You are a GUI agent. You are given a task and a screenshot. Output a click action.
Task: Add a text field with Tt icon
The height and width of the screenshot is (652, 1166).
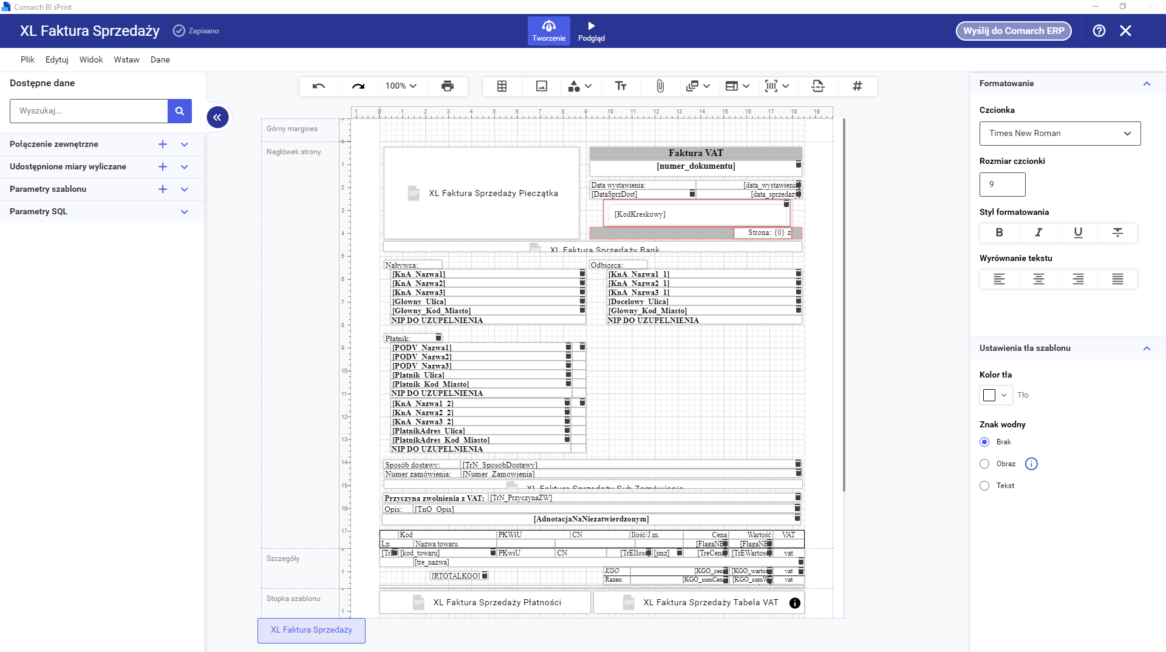(x=621, y=86)
